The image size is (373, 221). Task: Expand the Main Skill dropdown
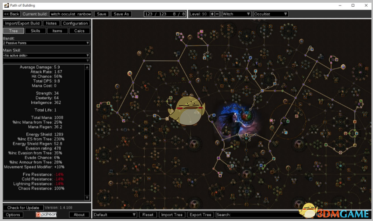click(46, 56)
